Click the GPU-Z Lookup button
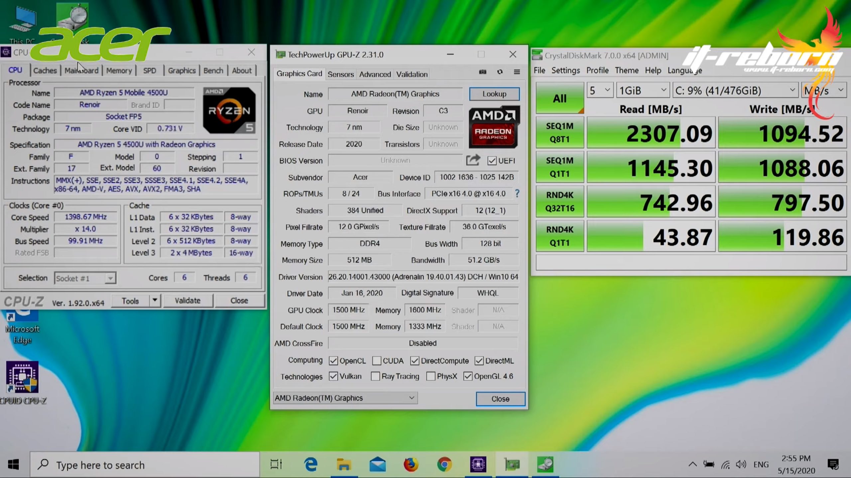 tap(494, 94)
